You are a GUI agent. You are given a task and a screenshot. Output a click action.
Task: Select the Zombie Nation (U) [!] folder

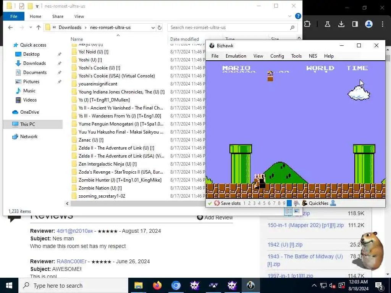click(100, 188)
